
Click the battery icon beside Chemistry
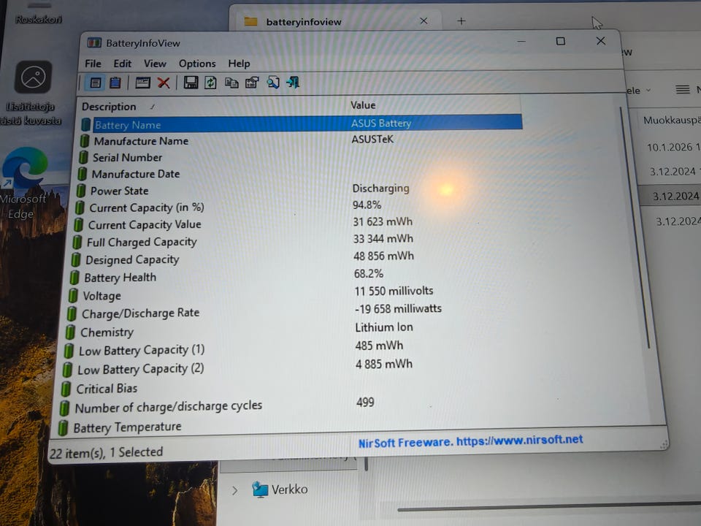coord(70,332)
